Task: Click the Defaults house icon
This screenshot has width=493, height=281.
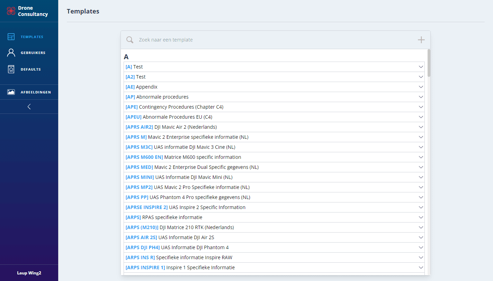Action: (x=11, y=69)
